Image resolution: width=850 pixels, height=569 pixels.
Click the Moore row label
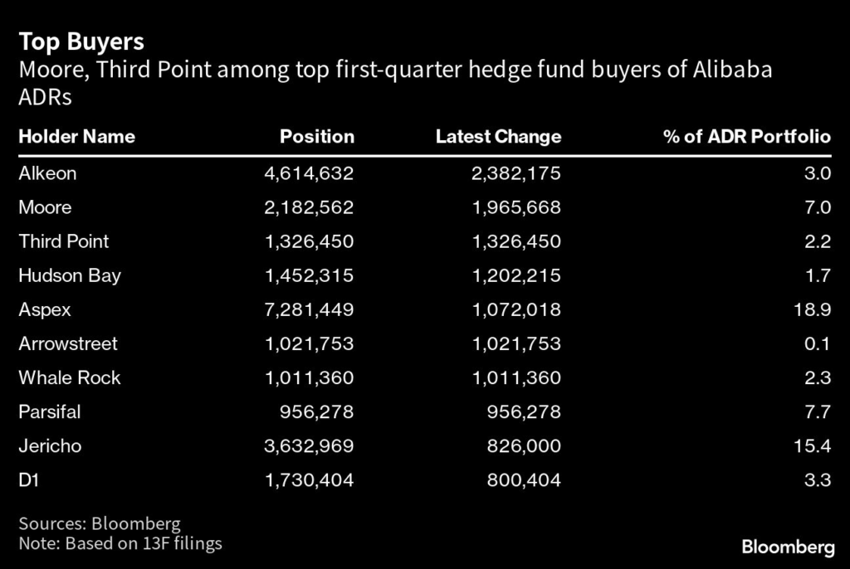(45, 207)
